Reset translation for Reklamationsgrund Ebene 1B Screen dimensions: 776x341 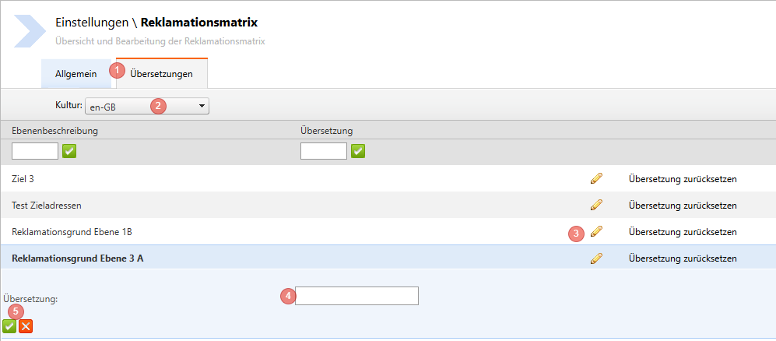click(683, 232)
